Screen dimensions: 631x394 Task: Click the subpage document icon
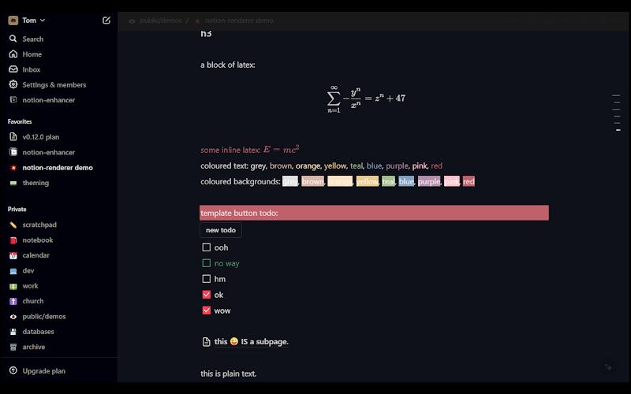pos(207,342)
